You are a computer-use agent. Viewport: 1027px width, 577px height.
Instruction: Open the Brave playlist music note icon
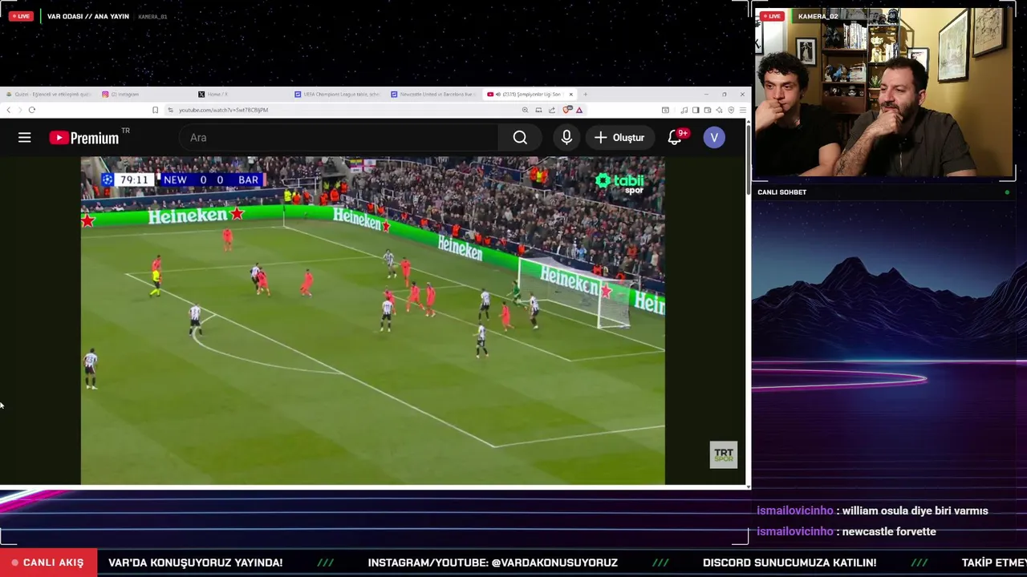pos(684,110)
